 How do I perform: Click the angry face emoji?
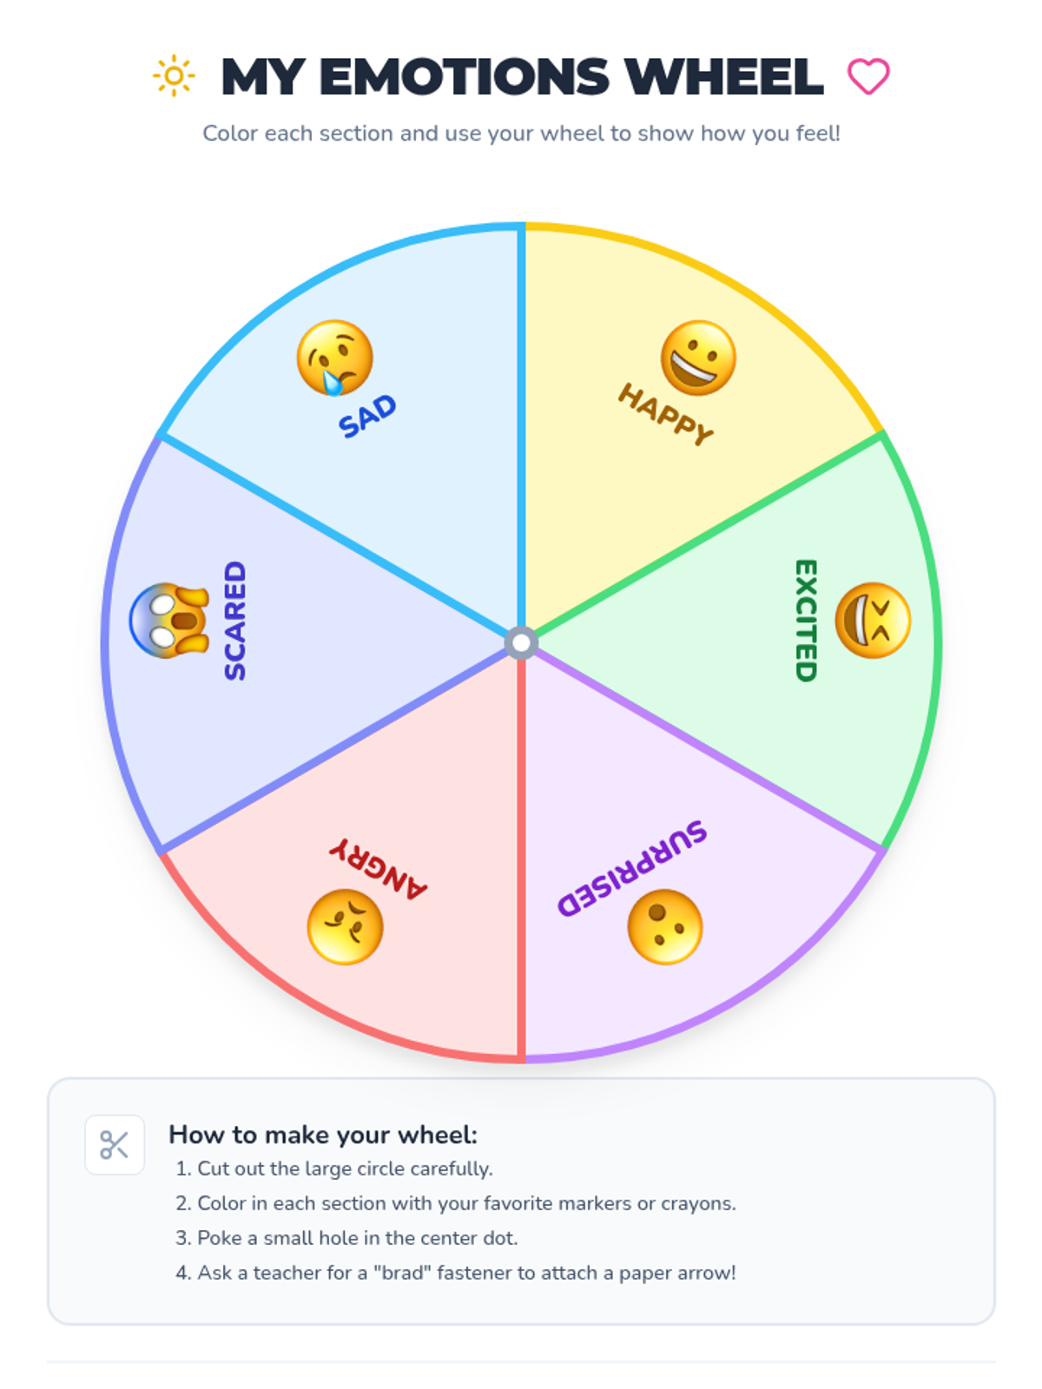pyautogui.click(x=345, y=926)
